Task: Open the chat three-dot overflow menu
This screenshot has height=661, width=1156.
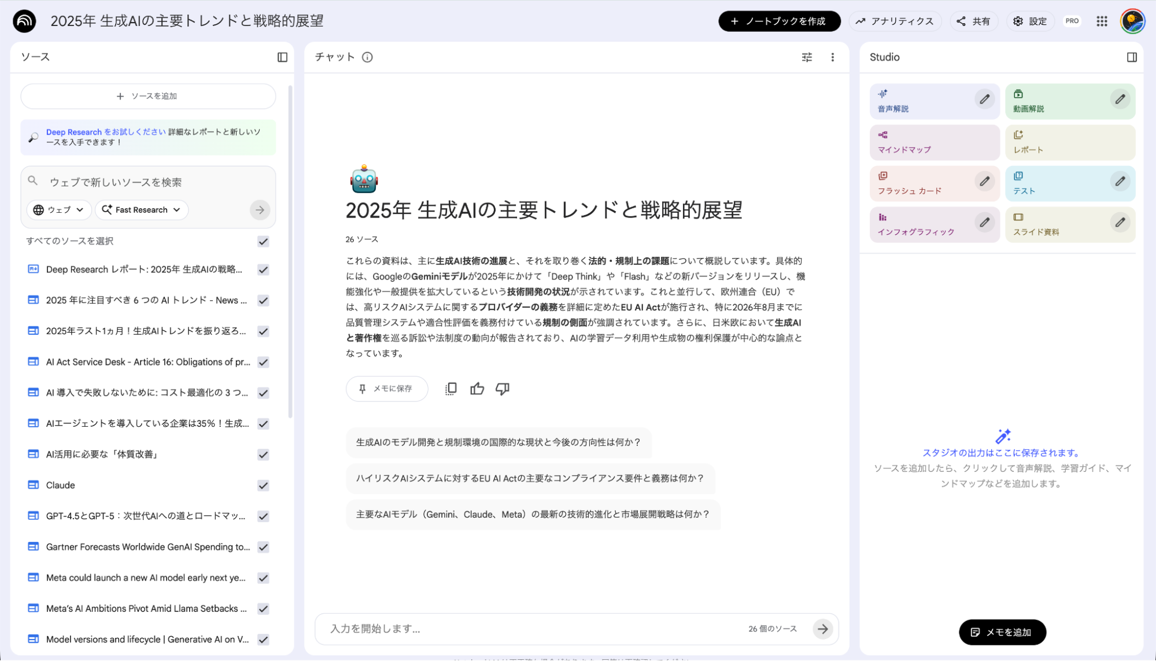Action: point(833,57)
